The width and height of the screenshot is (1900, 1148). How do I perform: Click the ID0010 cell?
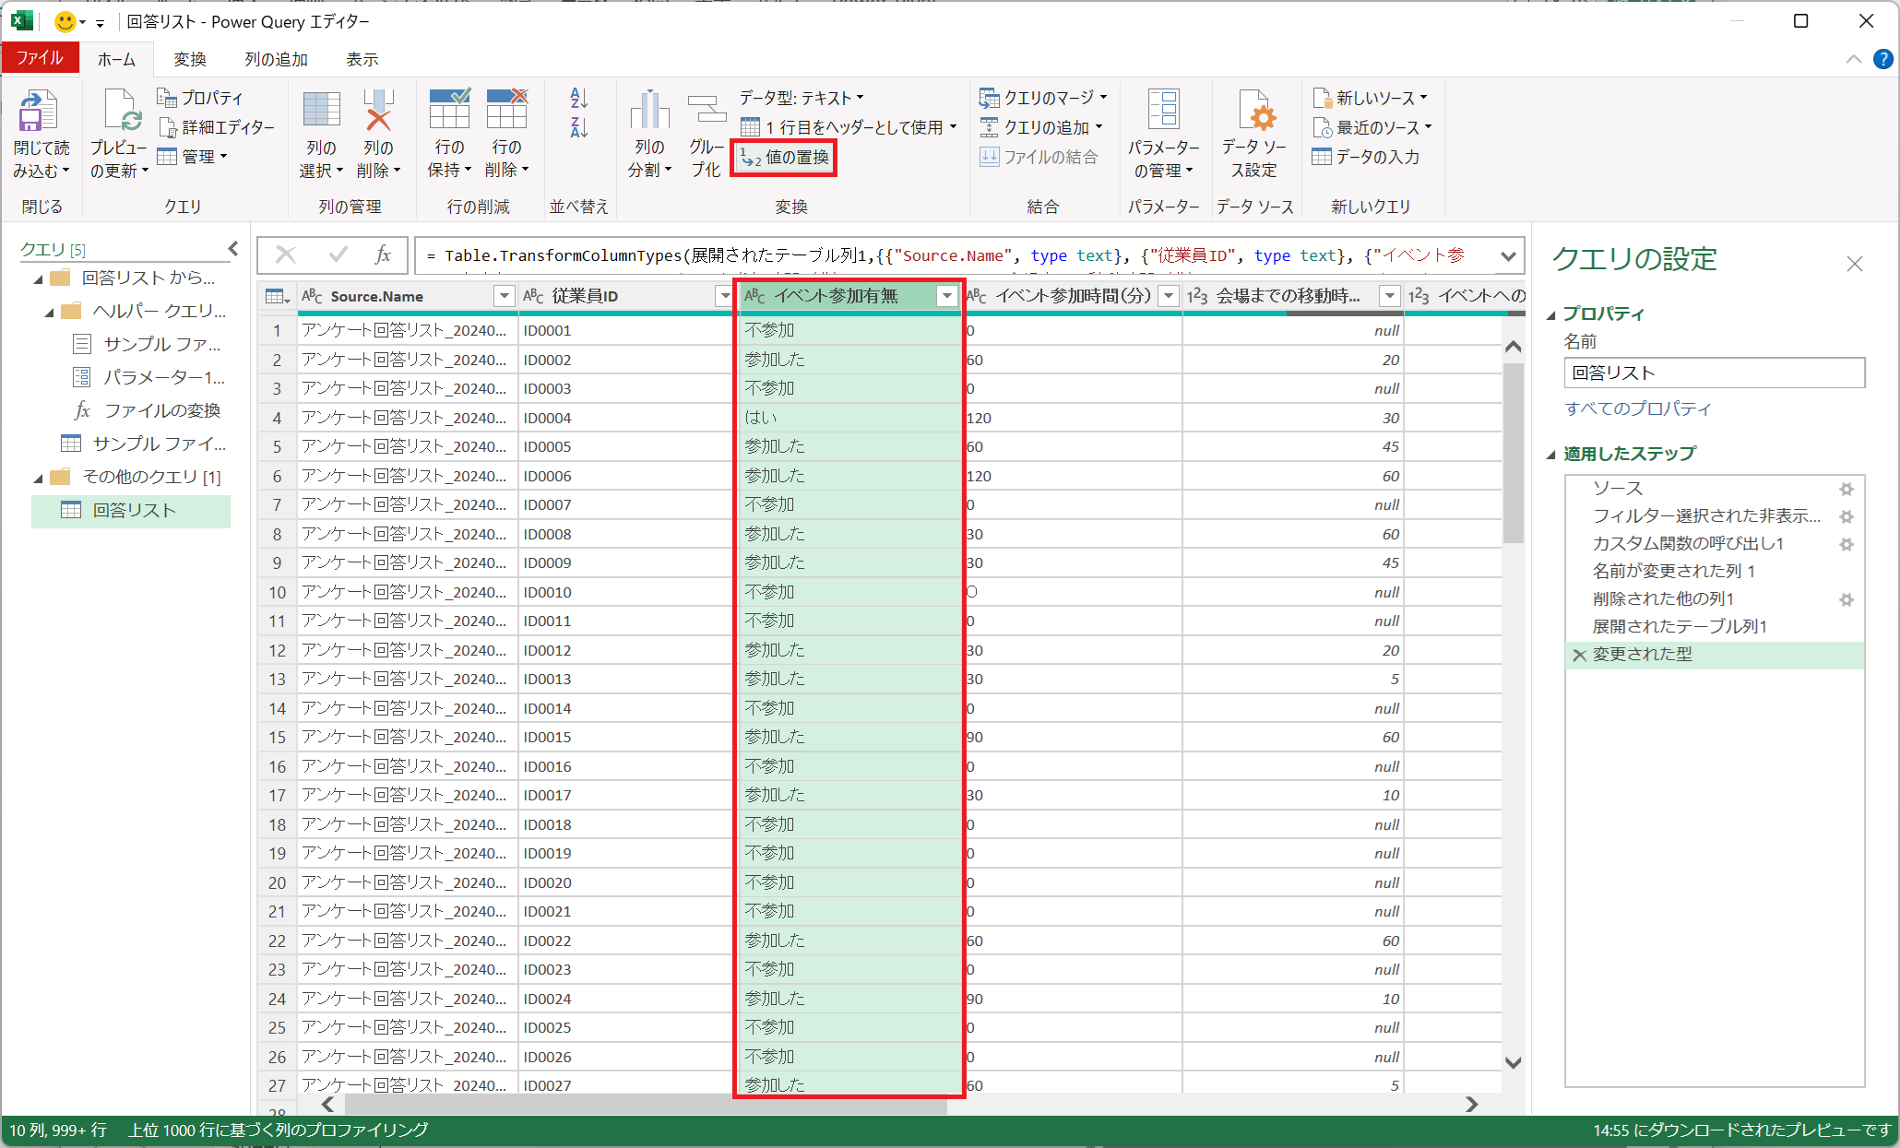click(627, 592)
